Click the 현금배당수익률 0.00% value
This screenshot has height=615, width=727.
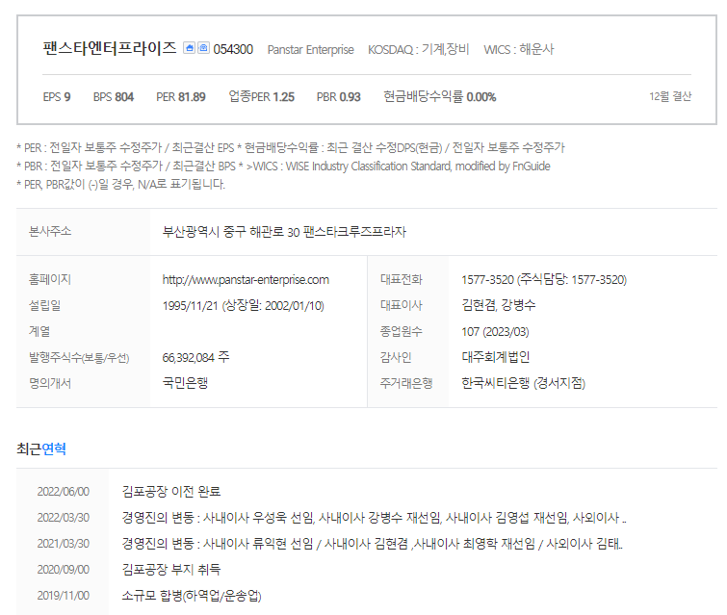439,97
